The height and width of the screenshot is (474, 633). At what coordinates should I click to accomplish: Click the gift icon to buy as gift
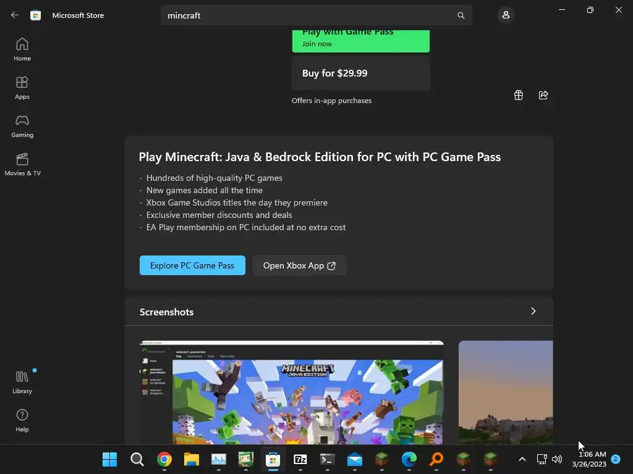pos(519,95)
